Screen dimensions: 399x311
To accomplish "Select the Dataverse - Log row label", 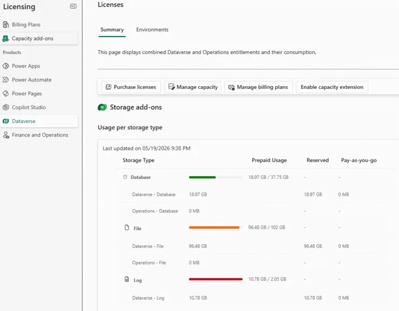I will pyautogui.click(x=148, y=298).
